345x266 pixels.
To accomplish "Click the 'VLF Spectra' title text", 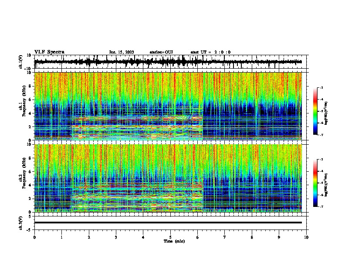I will pyautogui.click(x=49, y=52).
